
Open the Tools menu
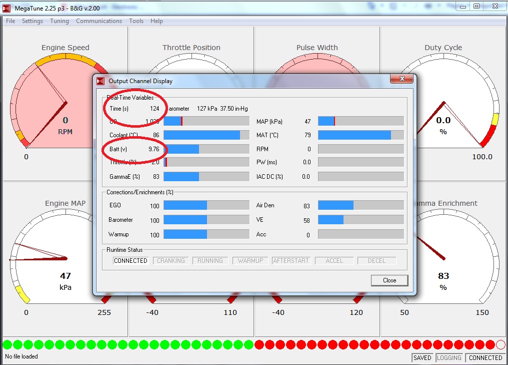pos(136,21)
